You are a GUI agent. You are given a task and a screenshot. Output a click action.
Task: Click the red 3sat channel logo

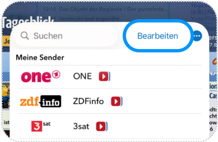[41, 126]
